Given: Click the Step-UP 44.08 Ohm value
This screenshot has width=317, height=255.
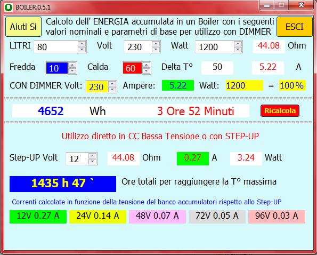Looking at the screenshot, I should 123,158.
